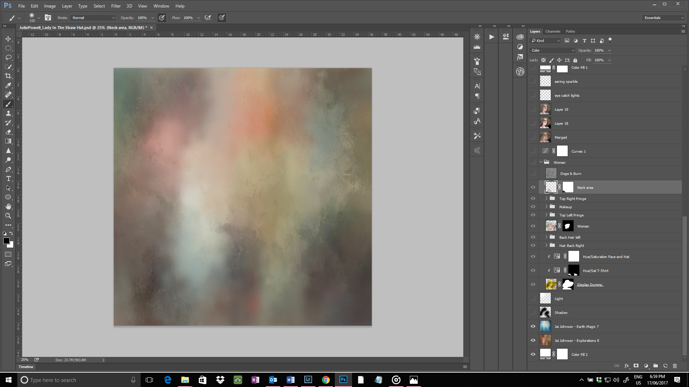Click the Delete layer trash icon
Screen dimensions: 689x387
pyautogui.click(x=675, y=366)
